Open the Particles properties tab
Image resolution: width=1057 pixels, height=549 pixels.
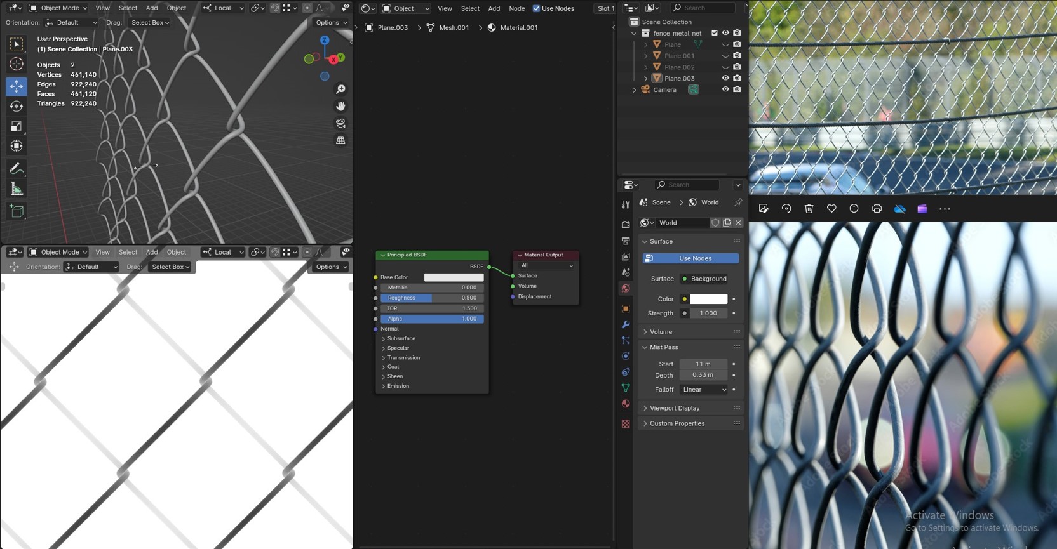(626, 340)
